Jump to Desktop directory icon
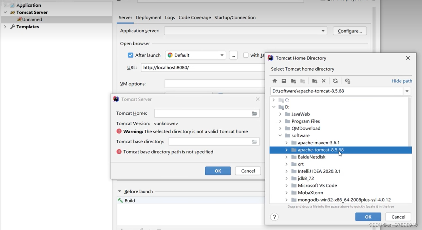This screenshot has height=230, width=422. (x=284, y=81)
